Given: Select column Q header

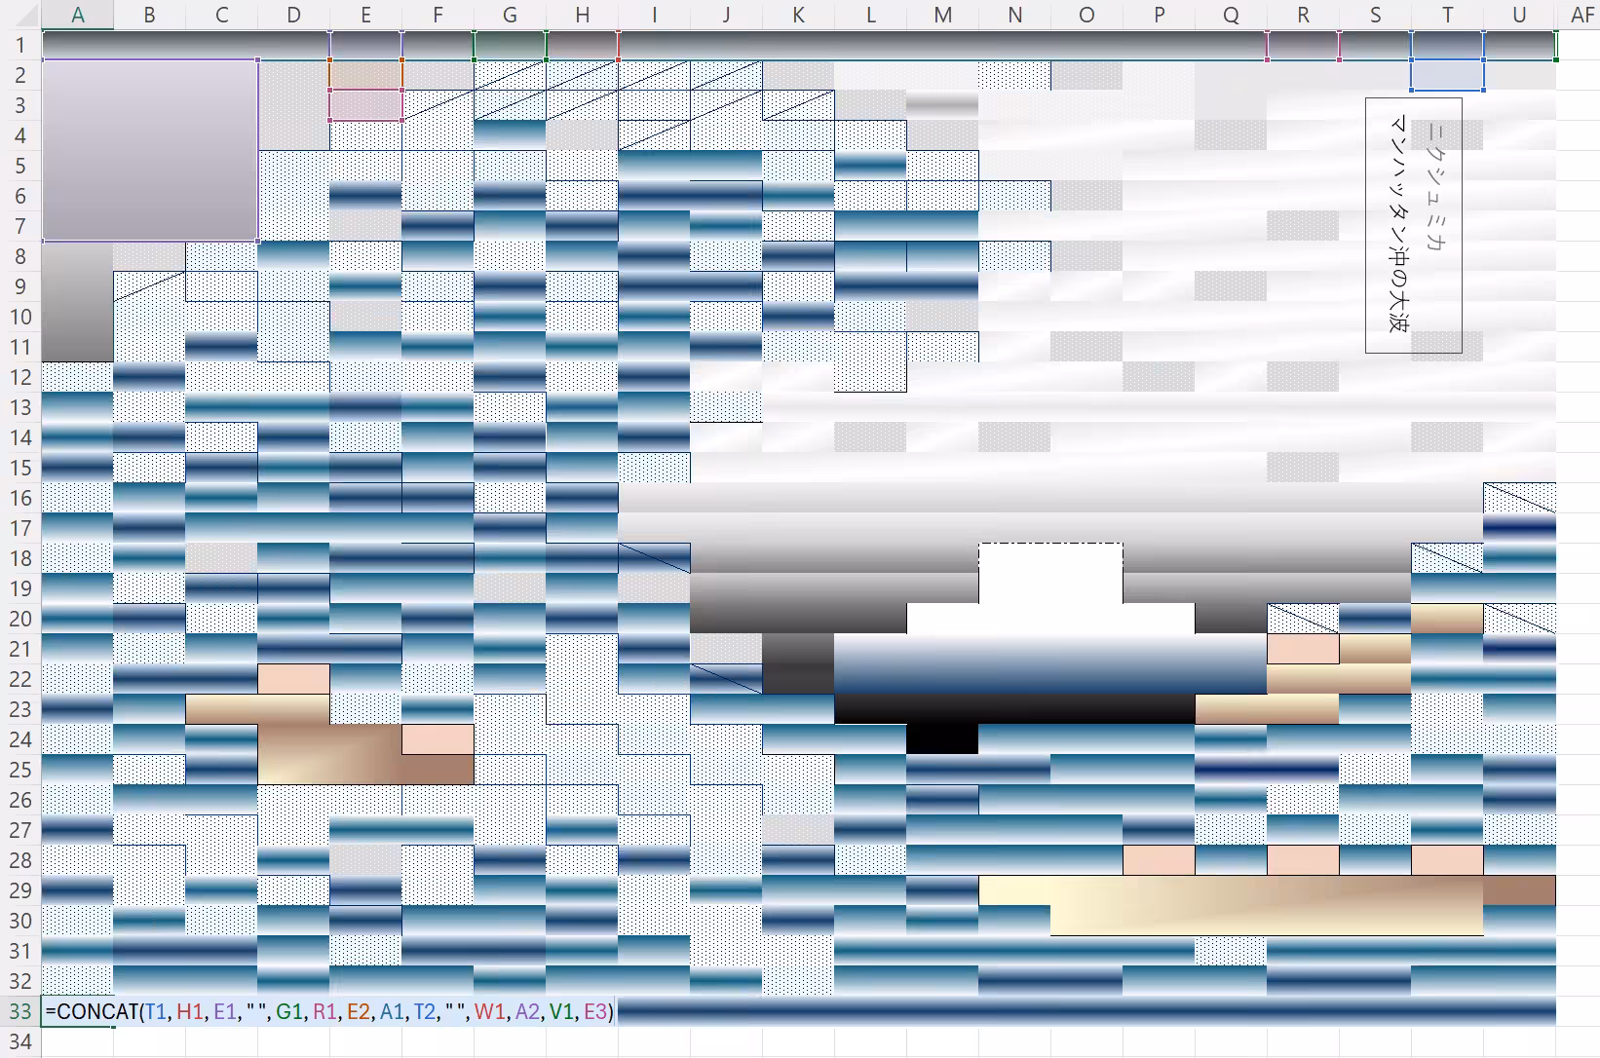Looking at the screenshot, I should (x=1231, y=15).
